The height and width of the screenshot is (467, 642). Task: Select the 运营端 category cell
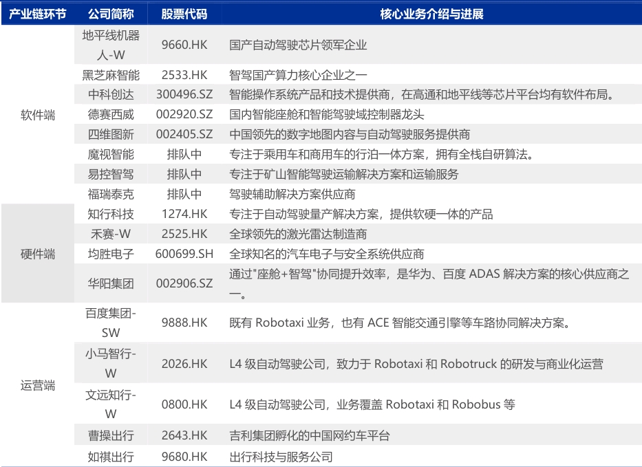(x=38, y=385)
